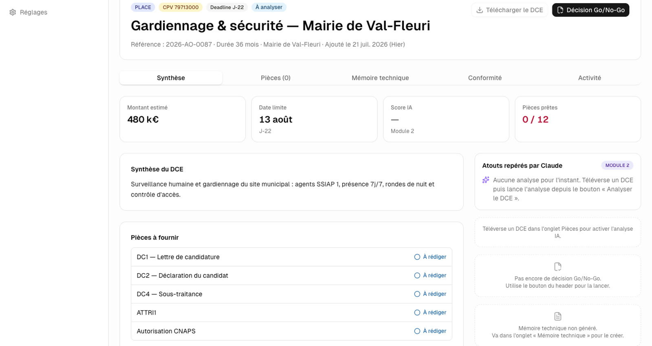The height and width of the screenshot is (346, 652).
Task: Click the Pièces à fournir heading
Action: tap(154, 238)
